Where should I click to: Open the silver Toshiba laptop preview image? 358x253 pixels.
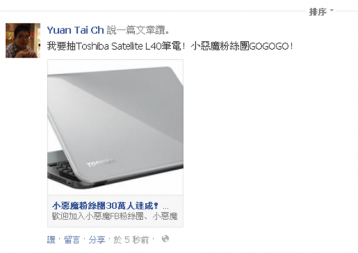[x=115, y=127]
